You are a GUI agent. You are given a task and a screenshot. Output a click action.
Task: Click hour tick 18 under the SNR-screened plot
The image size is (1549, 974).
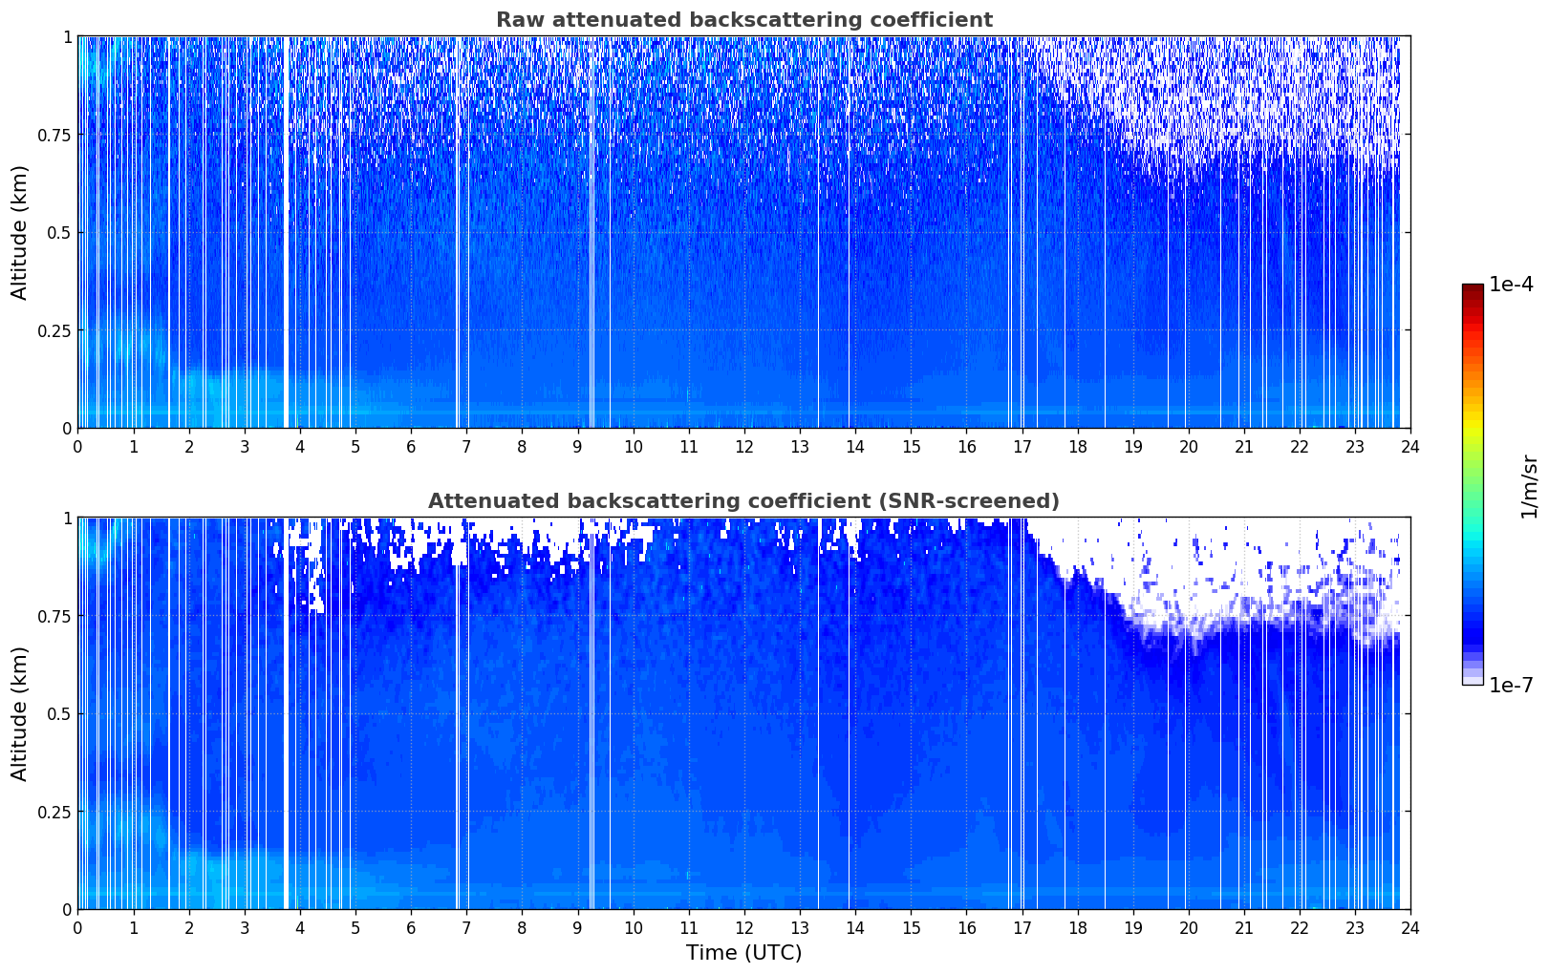[x=1077, y=927]
